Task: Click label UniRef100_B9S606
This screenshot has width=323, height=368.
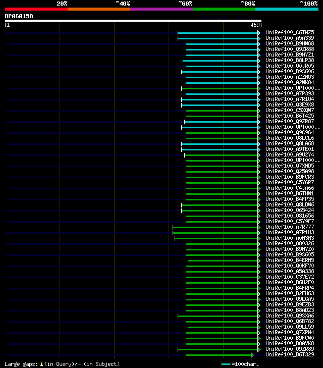Action: pyautogui.click(x=290, y=71)
